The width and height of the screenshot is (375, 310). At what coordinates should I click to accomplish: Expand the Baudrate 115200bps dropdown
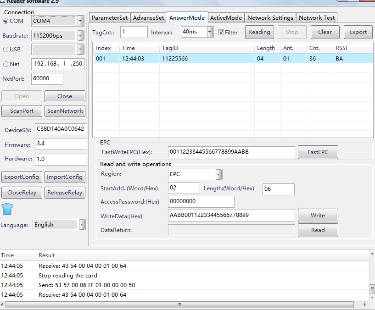81,35
